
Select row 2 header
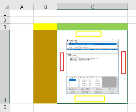[5, 20]
